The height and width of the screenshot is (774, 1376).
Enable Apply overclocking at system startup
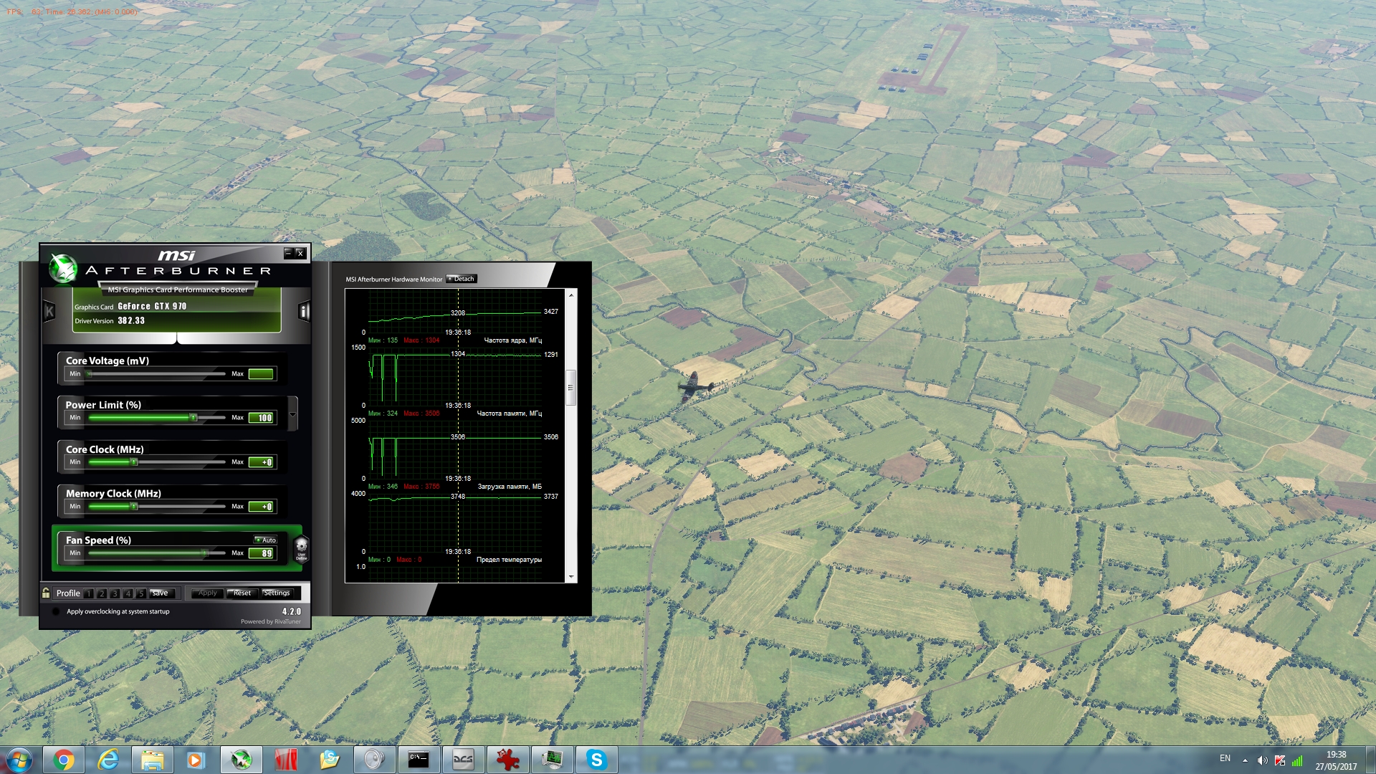56,611
